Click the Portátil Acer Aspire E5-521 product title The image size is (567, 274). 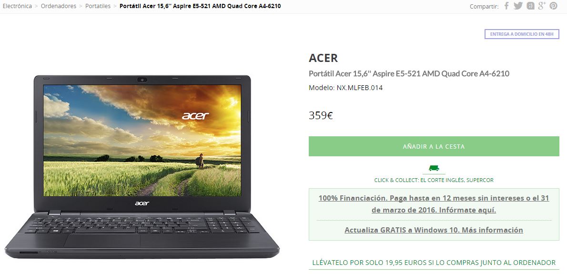[409, 74]
